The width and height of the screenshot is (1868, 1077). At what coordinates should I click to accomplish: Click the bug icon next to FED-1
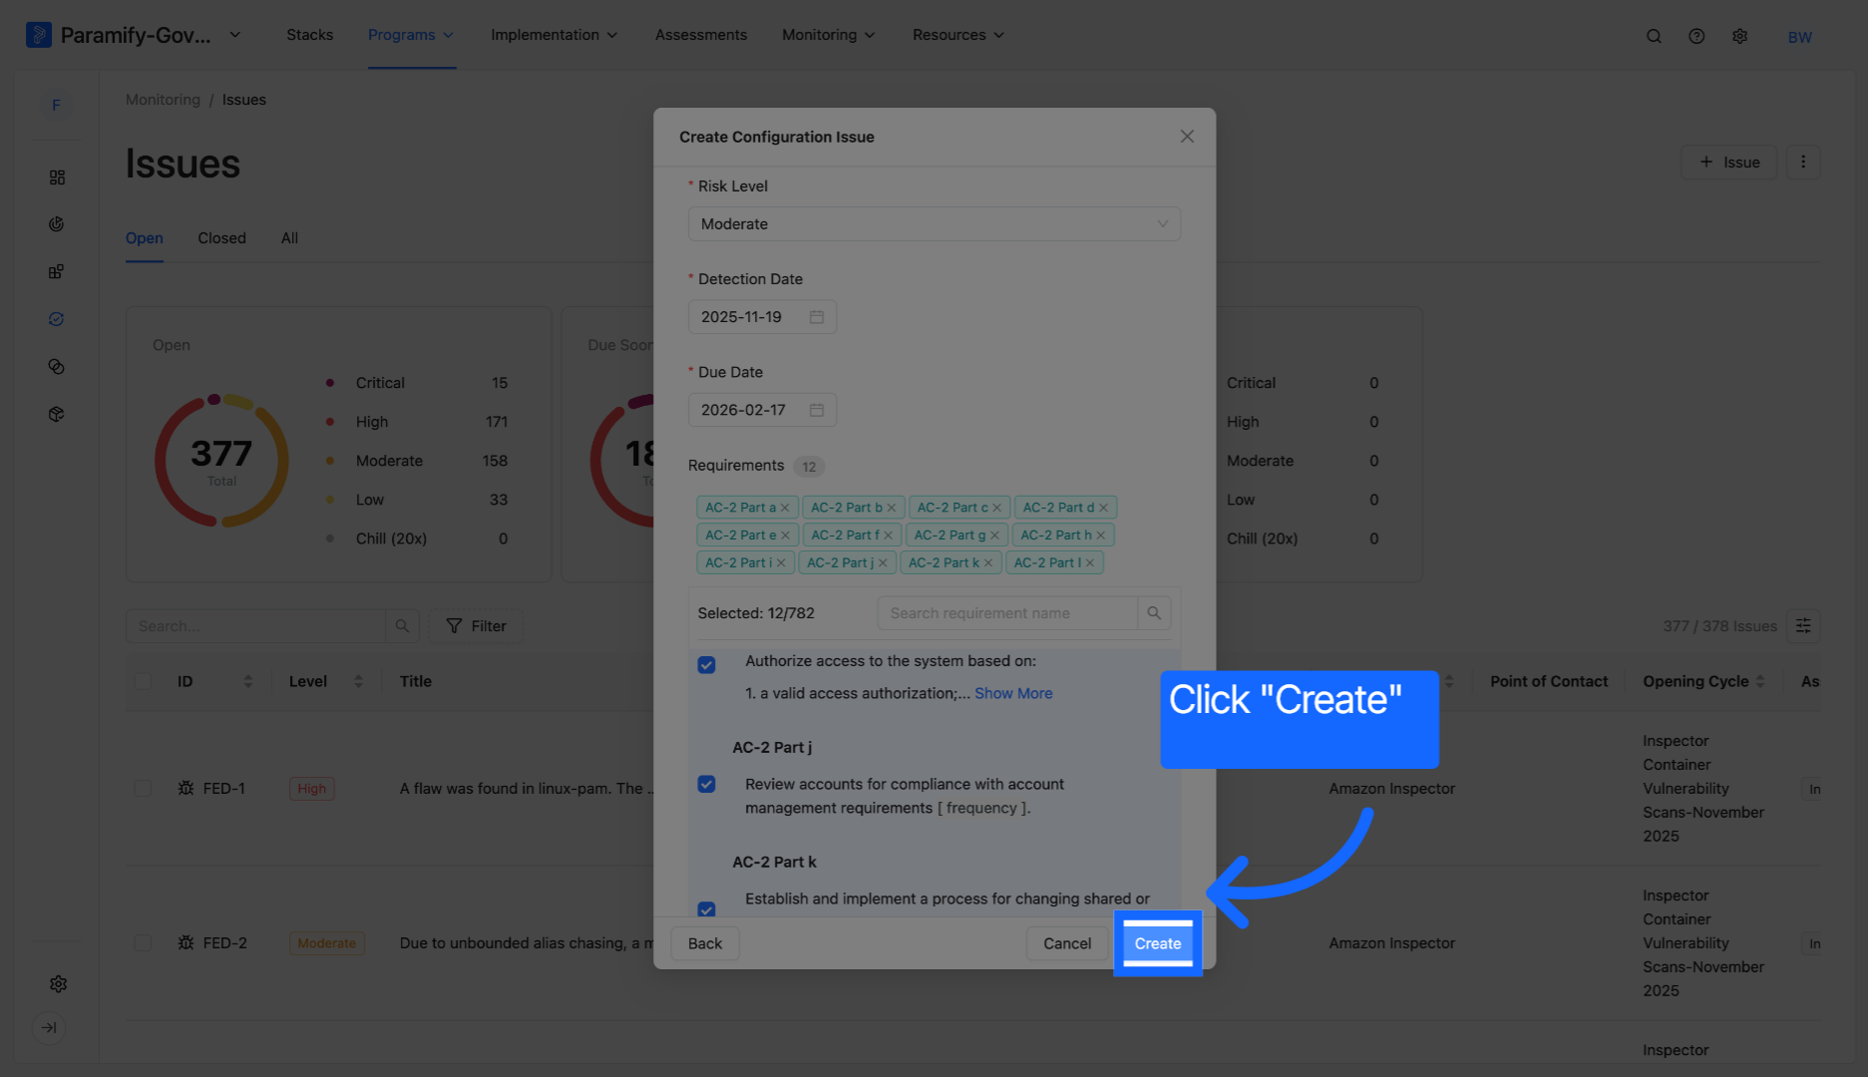coord(186,789)
